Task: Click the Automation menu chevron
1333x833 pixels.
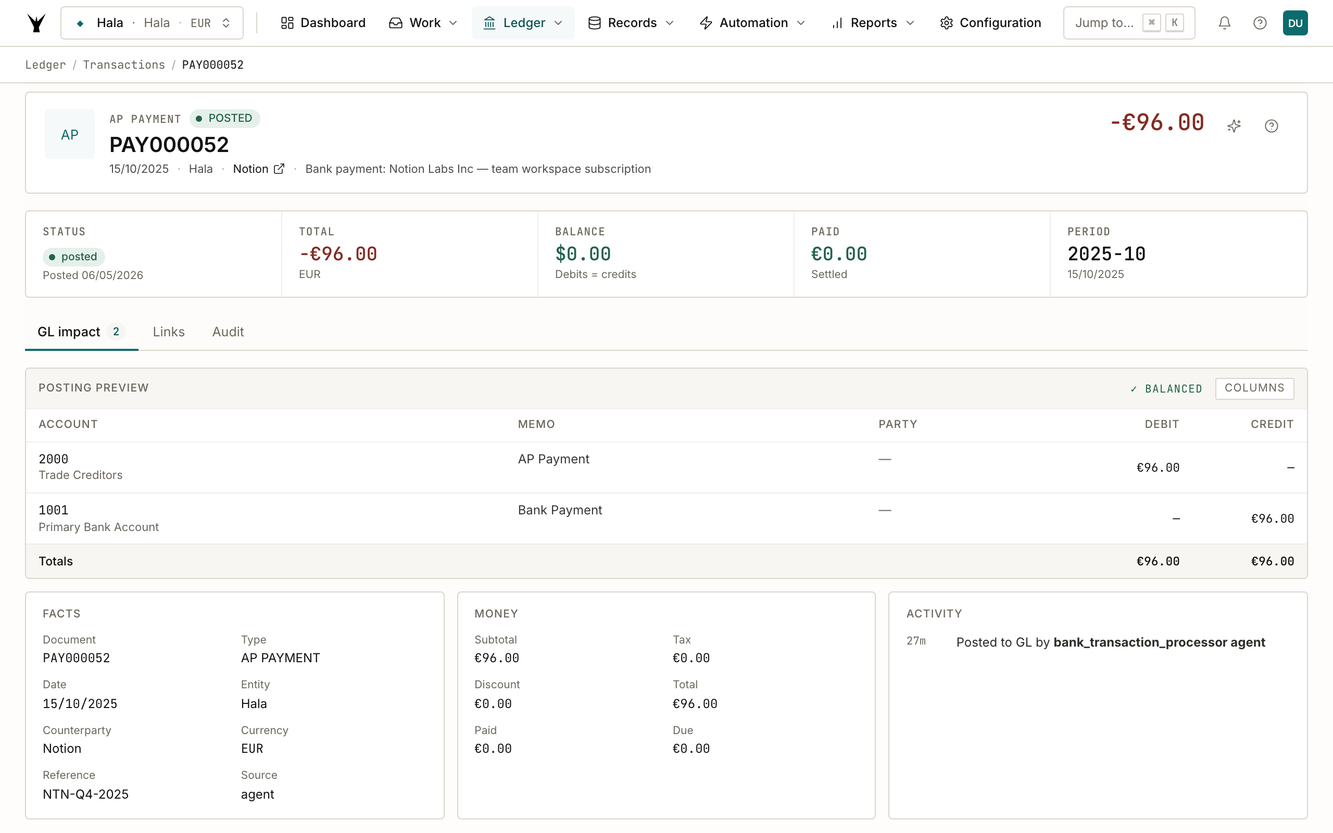Action: 801,23
